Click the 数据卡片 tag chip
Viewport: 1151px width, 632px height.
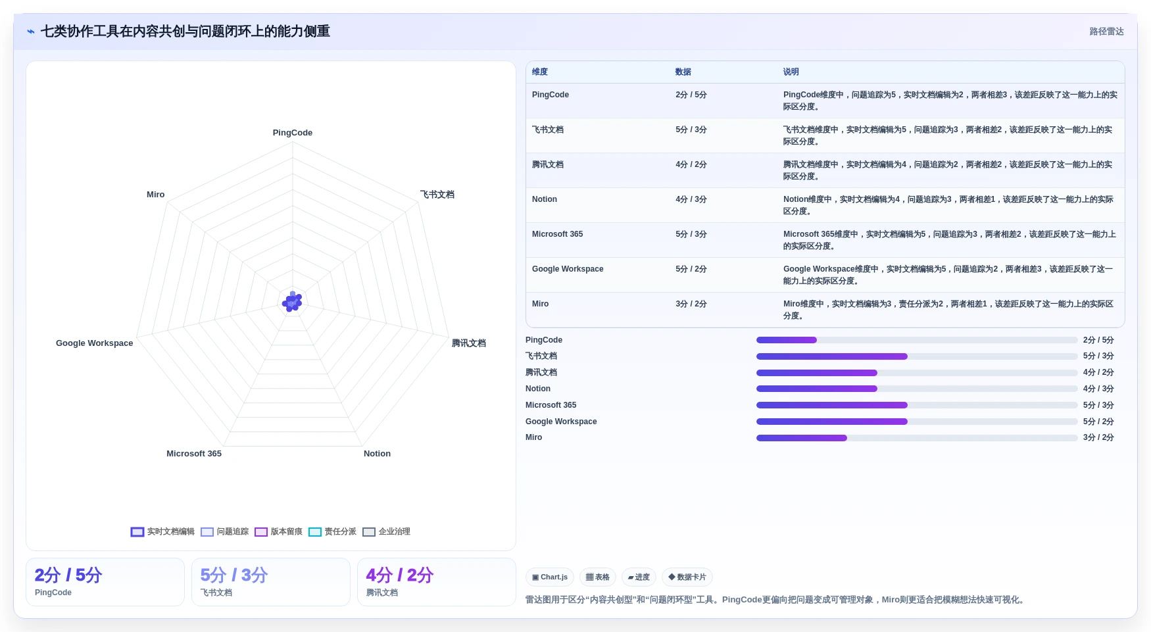coord(687,577)
